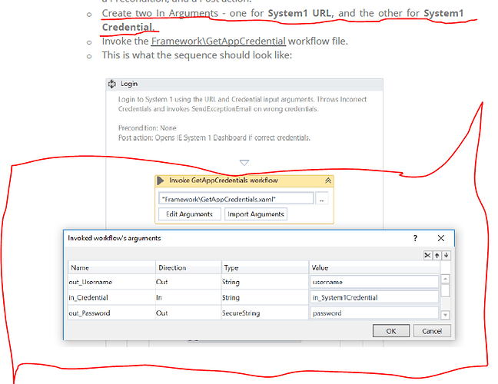Open the Framework\GetAppCredential link
Viewport: 498px width, 384px height.
(218, 41)
